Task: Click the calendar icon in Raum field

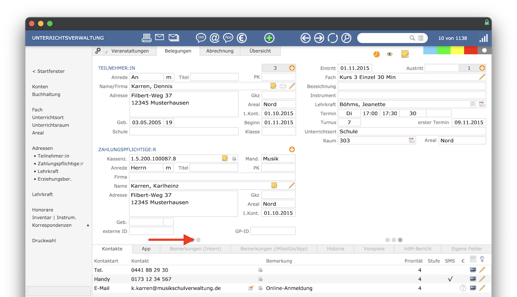Action: click(412, 140)
